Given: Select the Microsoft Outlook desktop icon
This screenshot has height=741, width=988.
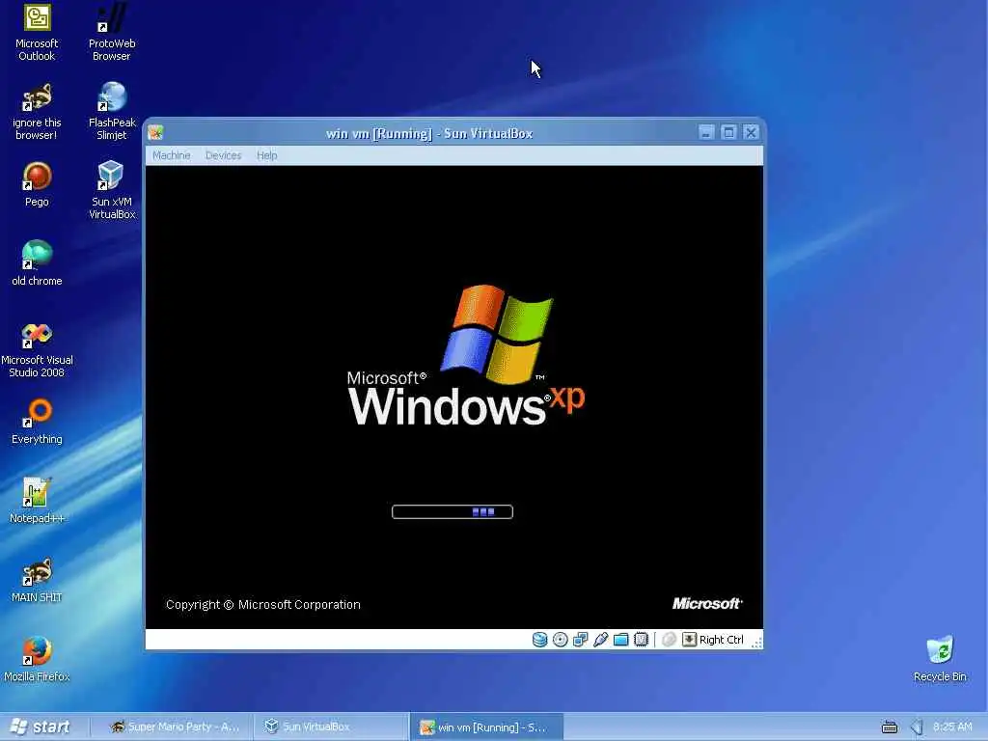Looking at the screenshot, I should (x=37, y=32).
